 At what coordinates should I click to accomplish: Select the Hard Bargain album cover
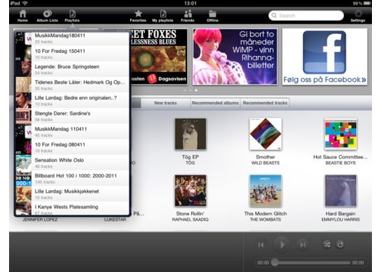pos(340,190)
